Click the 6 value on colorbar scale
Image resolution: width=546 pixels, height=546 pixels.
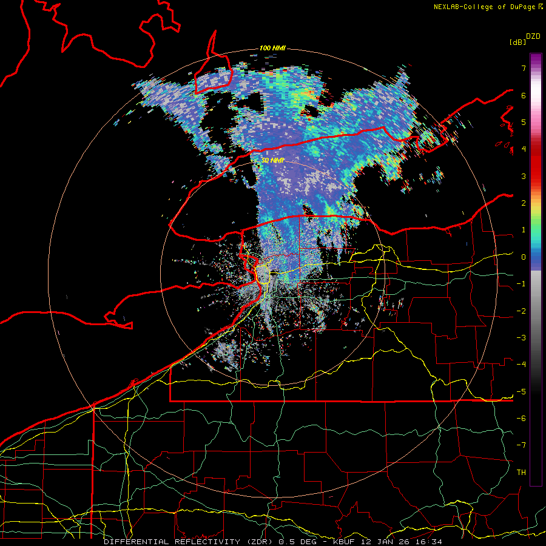tap(524, 95)
